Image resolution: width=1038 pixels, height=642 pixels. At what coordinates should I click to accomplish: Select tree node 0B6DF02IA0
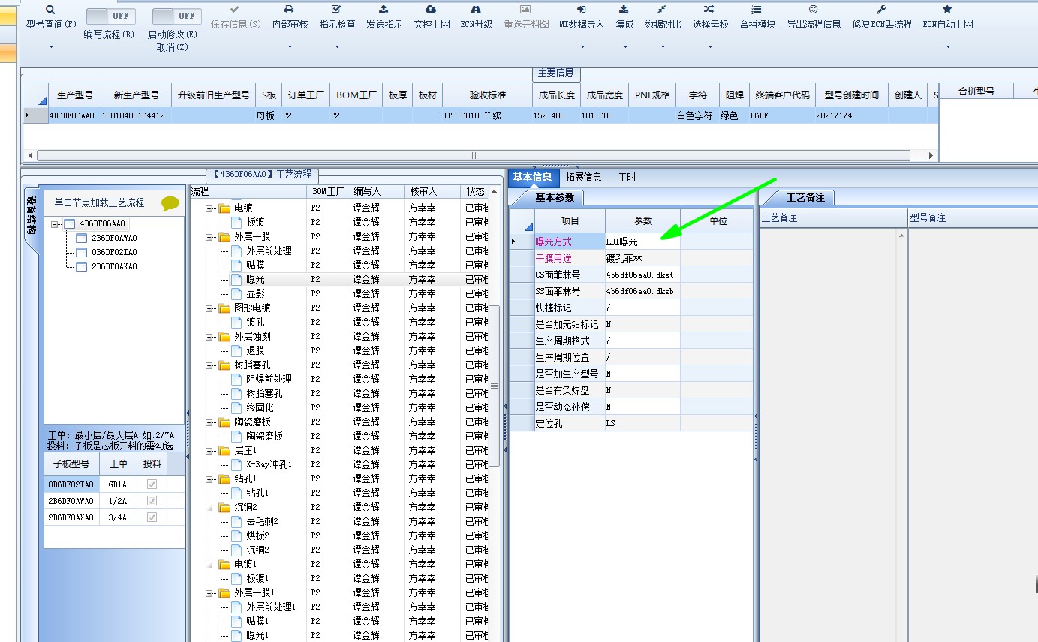coord(114,252)
